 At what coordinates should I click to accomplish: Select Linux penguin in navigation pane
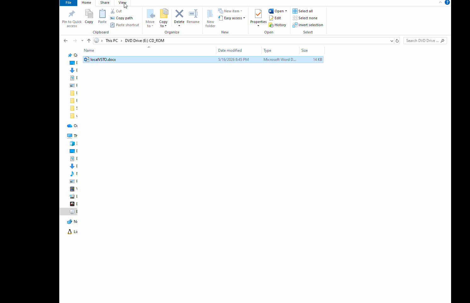pyautogui.click(x=70, y=232)
